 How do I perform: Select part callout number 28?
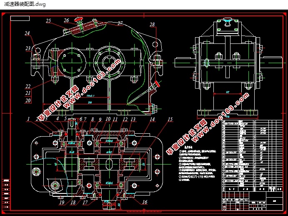[152, 24]
